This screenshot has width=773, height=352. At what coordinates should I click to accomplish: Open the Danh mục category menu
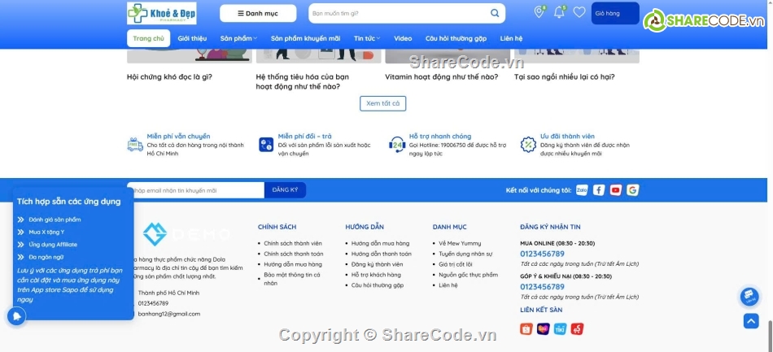click(258, 13)
